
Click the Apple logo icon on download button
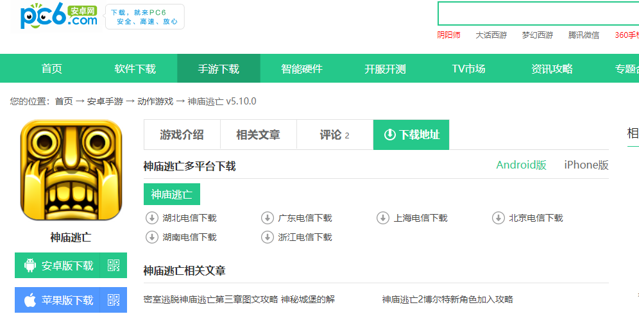coord(30,300)
